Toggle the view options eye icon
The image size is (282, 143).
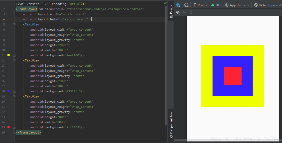(178, 12)
